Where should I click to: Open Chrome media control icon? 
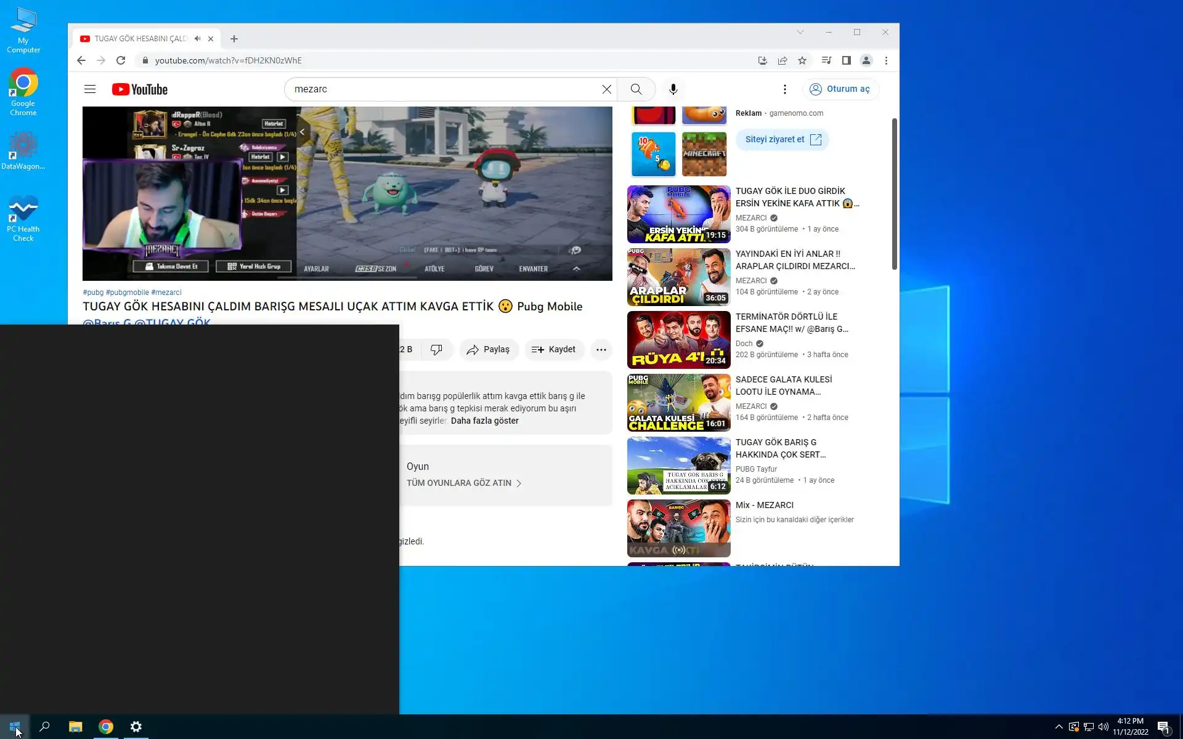pyautogui.click(x=826, y=60)
